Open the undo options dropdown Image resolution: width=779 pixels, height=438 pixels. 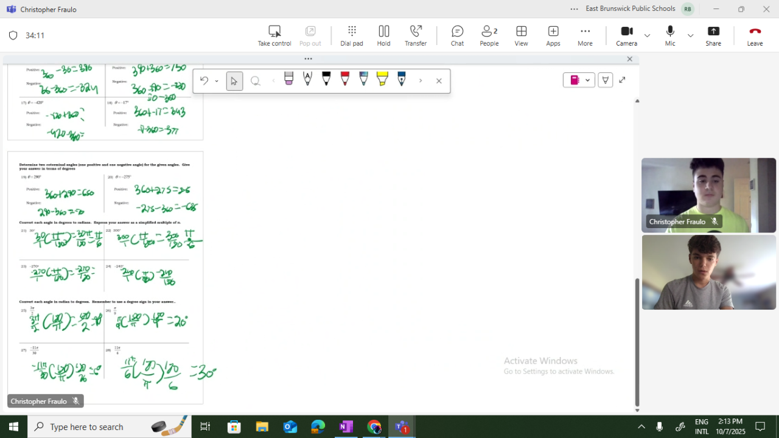(217, 81)
